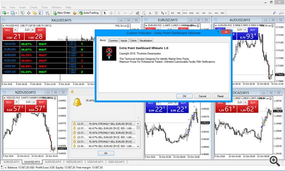Viewport: 285px width, 171px height.
Task: Select the Cursor arrow tool
Action: click(105, 13)
